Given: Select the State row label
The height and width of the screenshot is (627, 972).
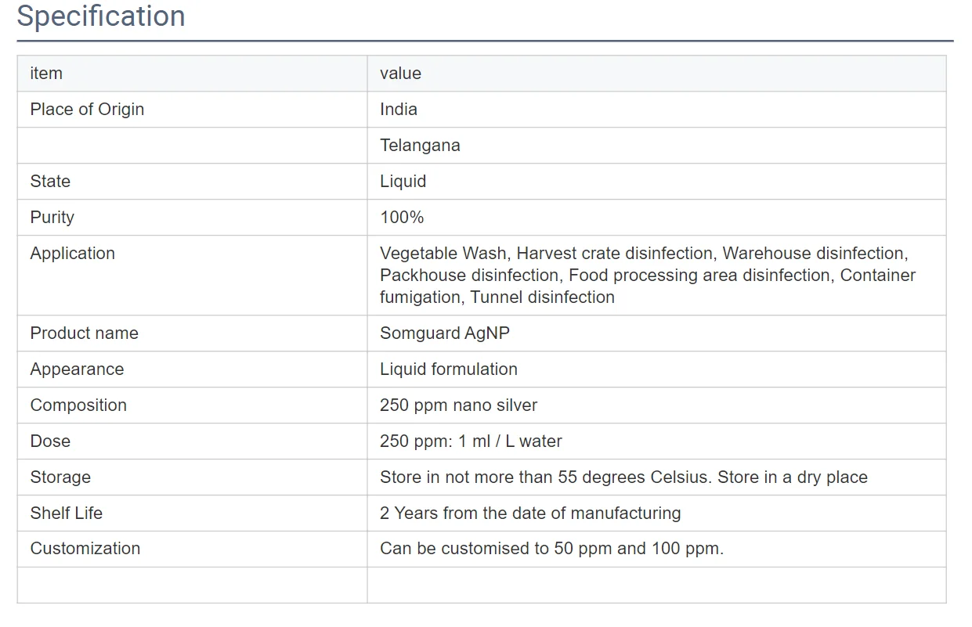Looking at the screenshot, I should pos(50,181).
